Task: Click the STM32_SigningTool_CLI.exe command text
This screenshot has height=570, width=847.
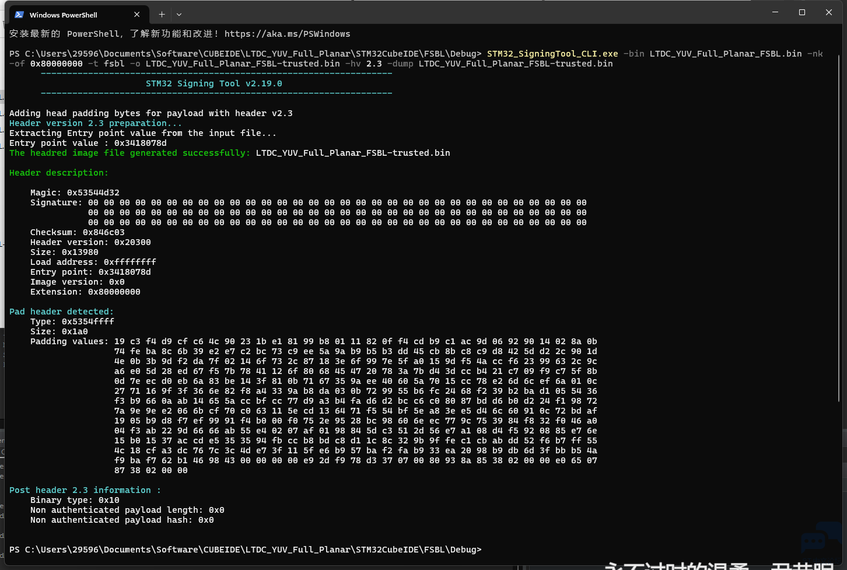Action: 552,54
